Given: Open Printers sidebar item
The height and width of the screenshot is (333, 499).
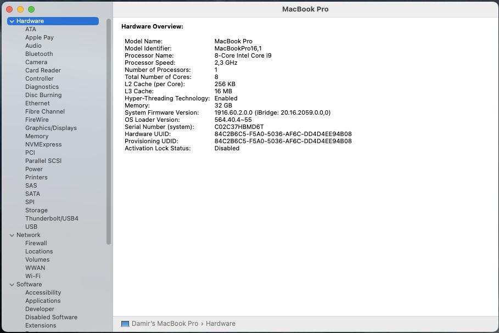Looking at the screenshot, I should (36, 178).
